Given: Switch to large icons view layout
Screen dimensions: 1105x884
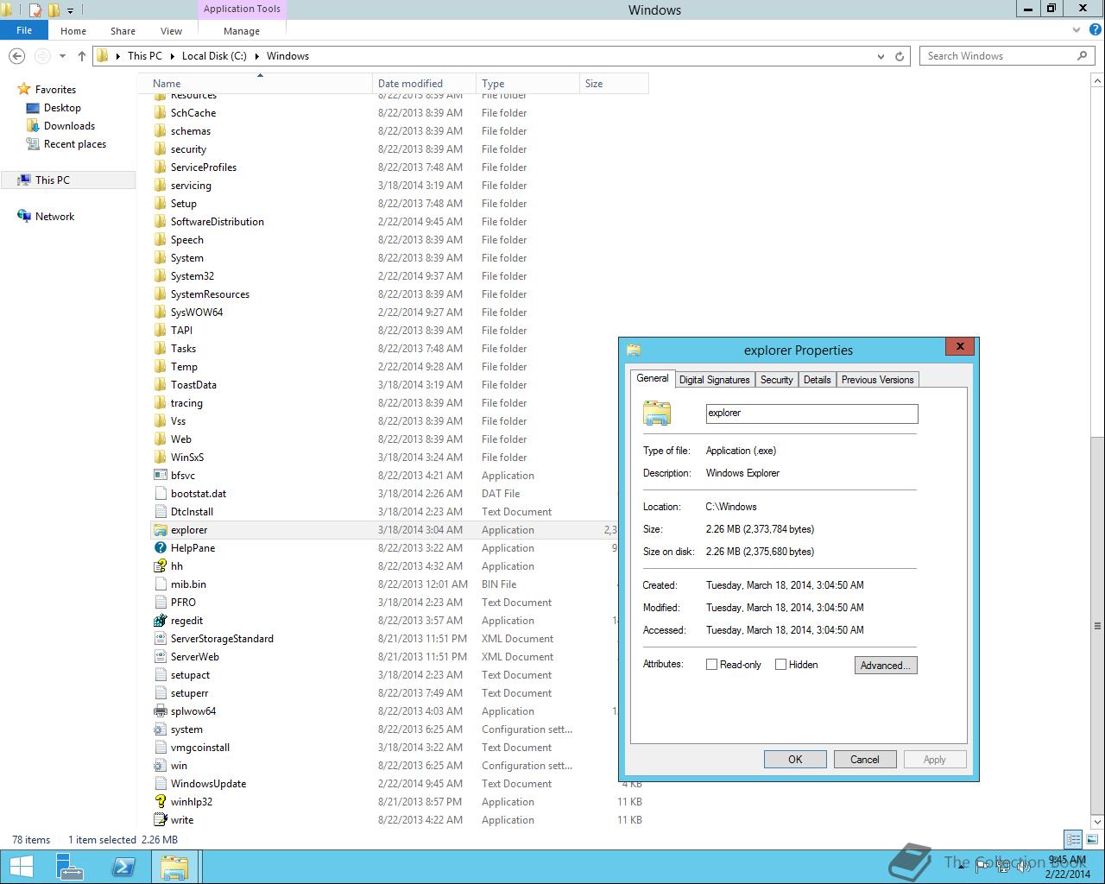Looking at the screenshot, I should coord(1091,839).
